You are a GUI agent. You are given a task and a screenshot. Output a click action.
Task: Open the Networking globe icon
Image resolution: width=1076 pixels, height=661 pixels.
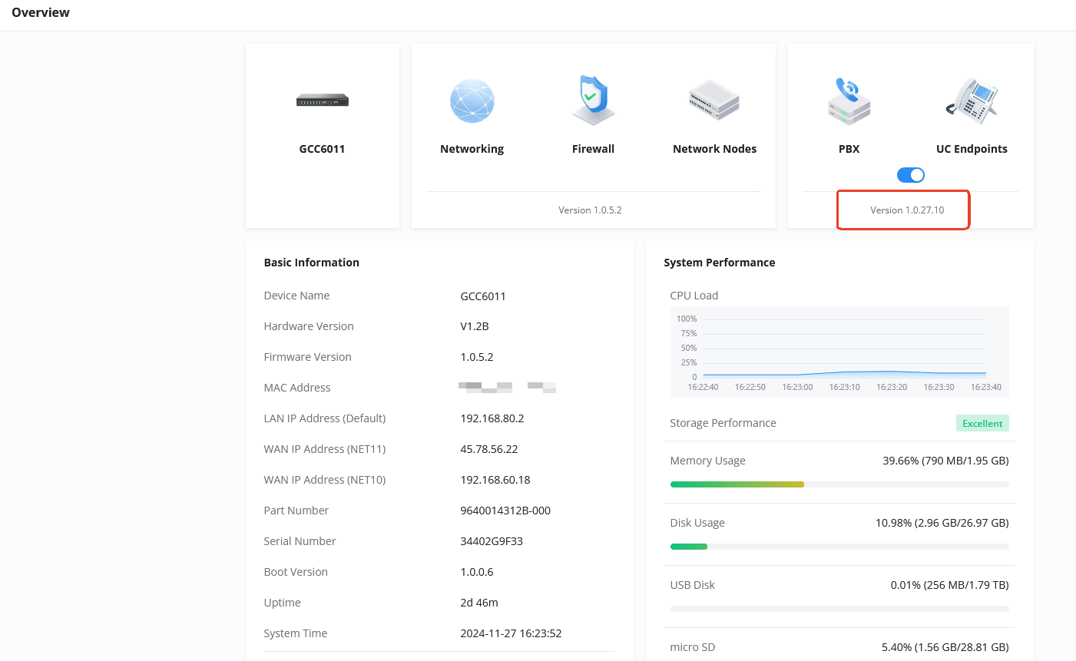tap(472, 101)
